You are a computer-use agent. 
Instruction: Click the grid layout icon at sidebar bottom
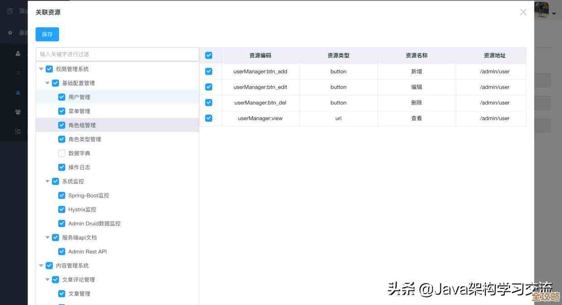click(17, 132)
